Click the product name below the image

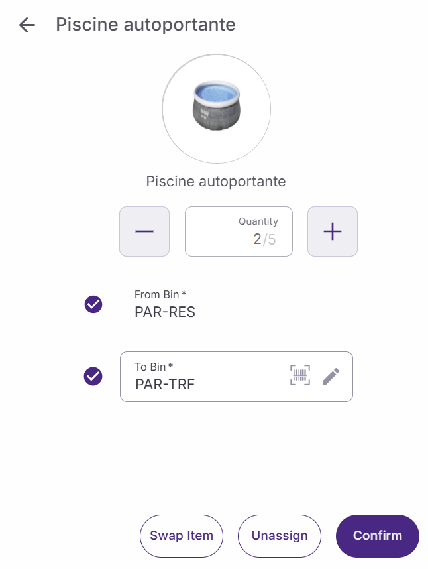pyautogui.click(x=216, y=181)
